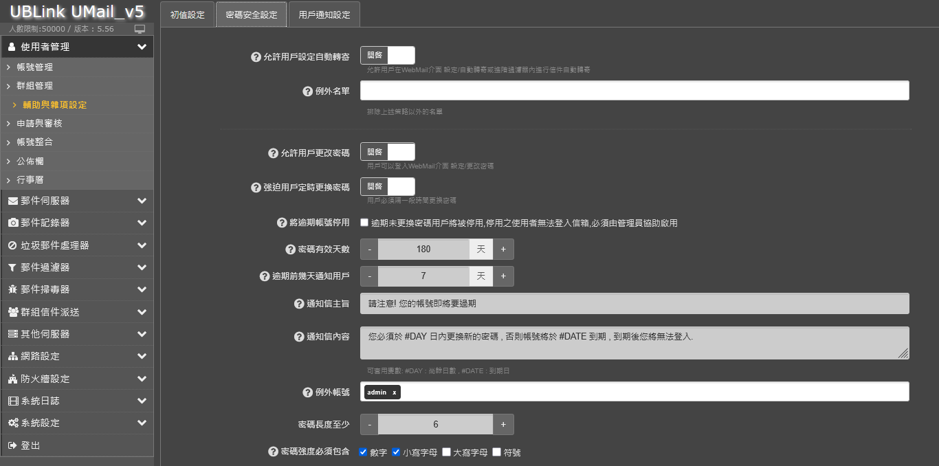Open the 用戶通知設定 tab
This screenshot has width=939, height=466.
(x=324, y=14)
